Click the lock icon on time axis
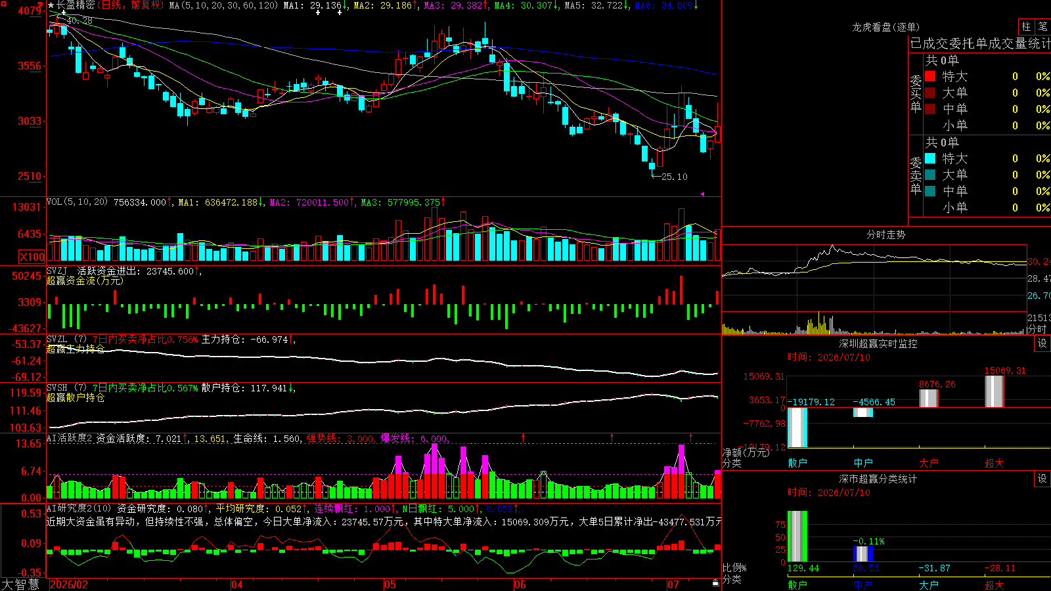 pyautogui.click(x=715, y=583)
